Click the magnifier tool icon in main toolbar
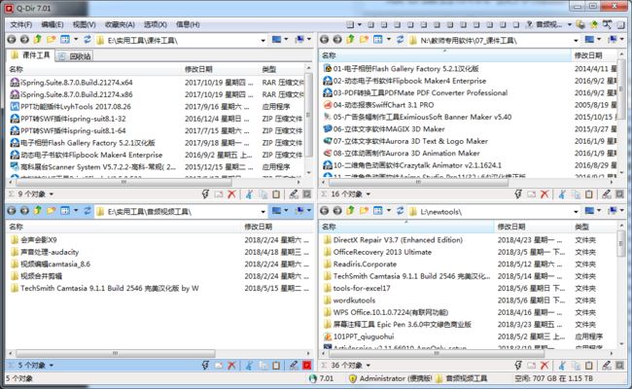 [x=607, y=24]
